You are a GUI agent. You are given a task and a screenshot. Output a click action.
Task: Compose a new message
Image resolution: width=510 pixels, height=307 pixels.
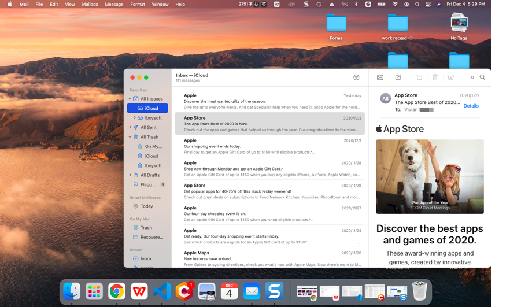(398, 77)
